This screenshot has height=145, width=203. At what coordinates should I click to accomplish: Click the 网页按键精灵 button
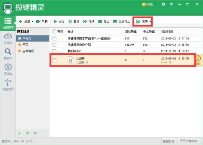click(x=189, y=141)
